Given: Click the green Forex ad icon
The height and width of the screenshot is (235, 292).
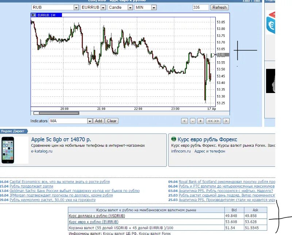Looking at the screenshot, I should [174, 139].
